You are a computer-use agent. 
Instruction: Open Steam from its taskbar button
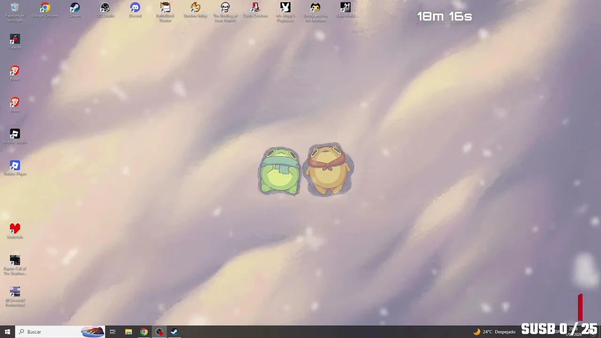[x=174, y=332]
